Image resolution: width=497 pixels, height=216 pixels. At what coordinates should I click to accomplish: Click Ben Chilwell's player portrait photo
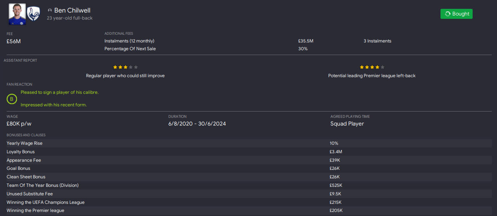[17, 14]
